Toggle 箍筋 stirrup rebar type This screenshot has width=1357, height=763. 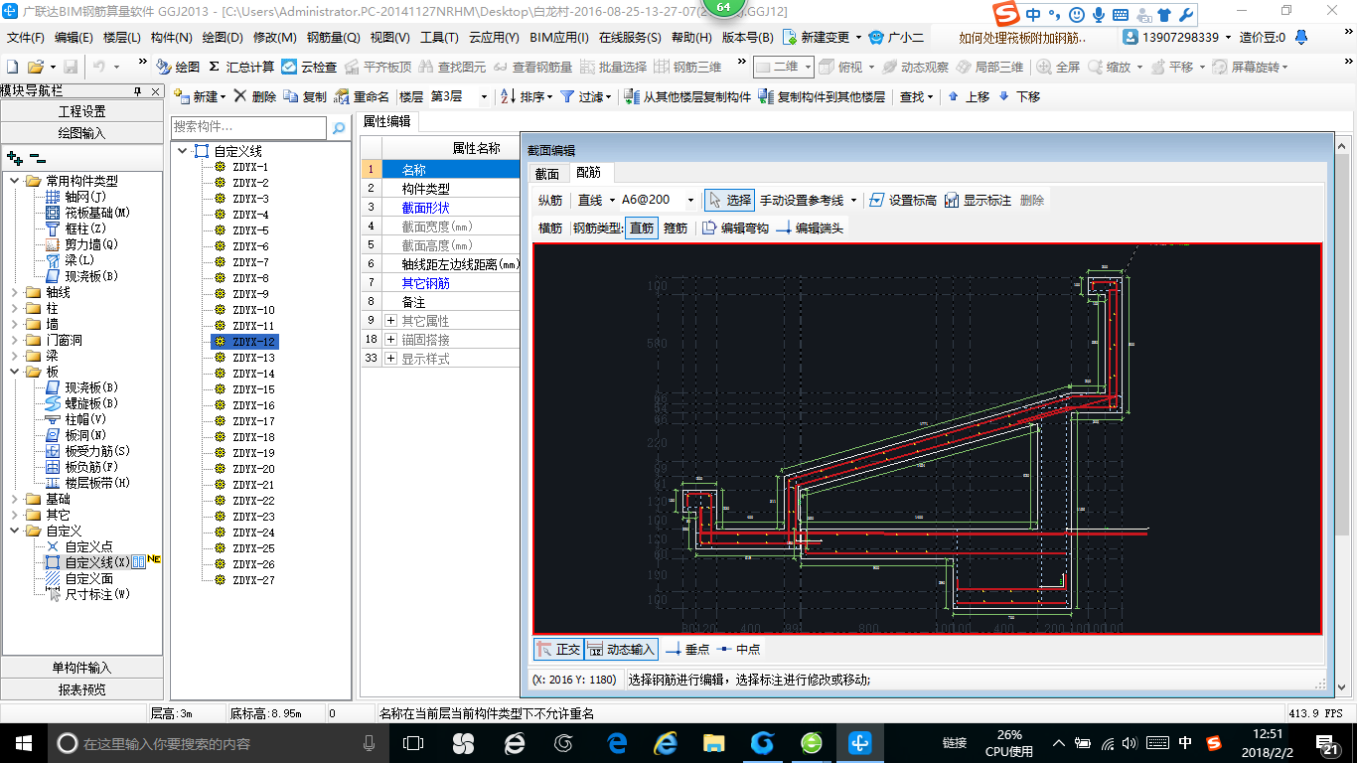[676, 228]
